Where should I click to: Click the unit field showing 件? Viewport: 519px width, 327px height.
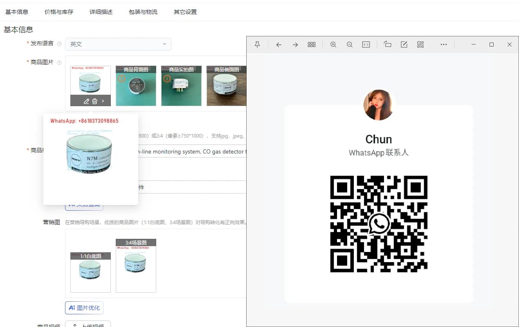pos(192,187)
